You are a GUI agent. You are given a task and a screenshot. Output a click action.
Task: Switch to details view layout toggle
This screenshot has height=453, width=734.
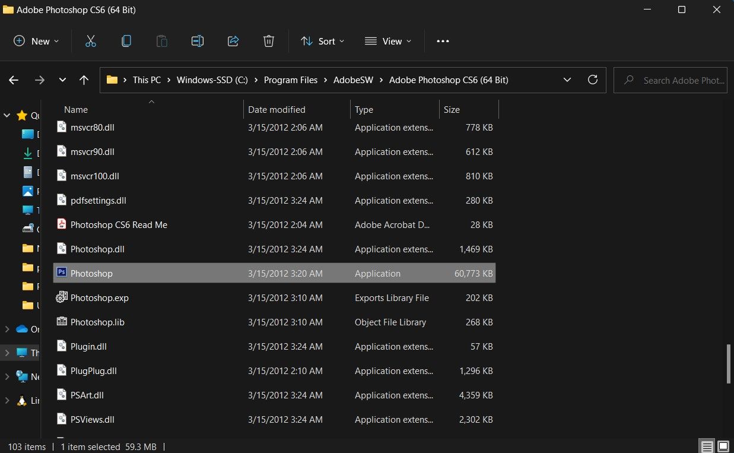coord(706,446)
